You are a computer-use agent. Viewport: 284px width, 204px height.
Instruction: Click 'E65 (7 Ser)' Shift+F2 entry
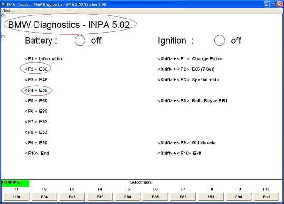point(186,69)
